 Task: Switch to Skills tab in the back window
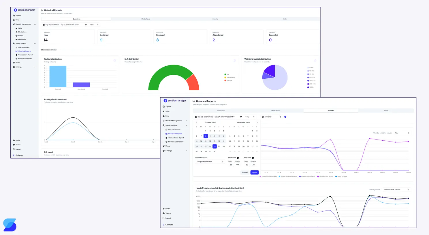[x=285, y=19]
